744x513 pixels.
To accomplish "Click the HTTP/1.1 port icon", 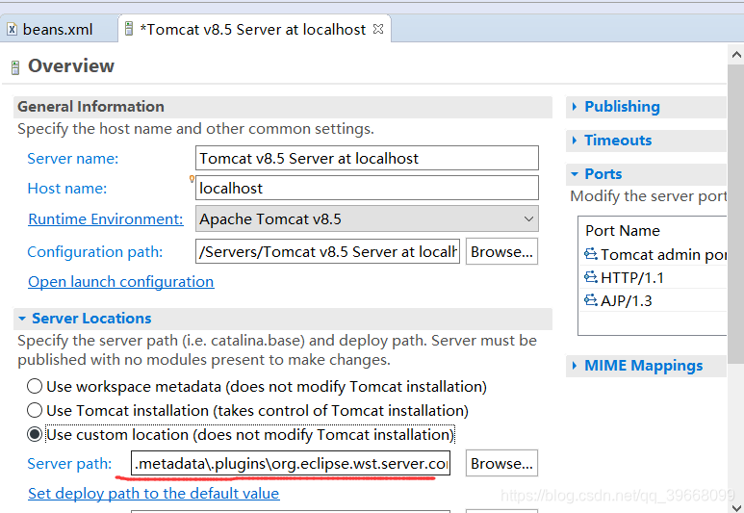I will pyautogui.click(x=591, y=276).
